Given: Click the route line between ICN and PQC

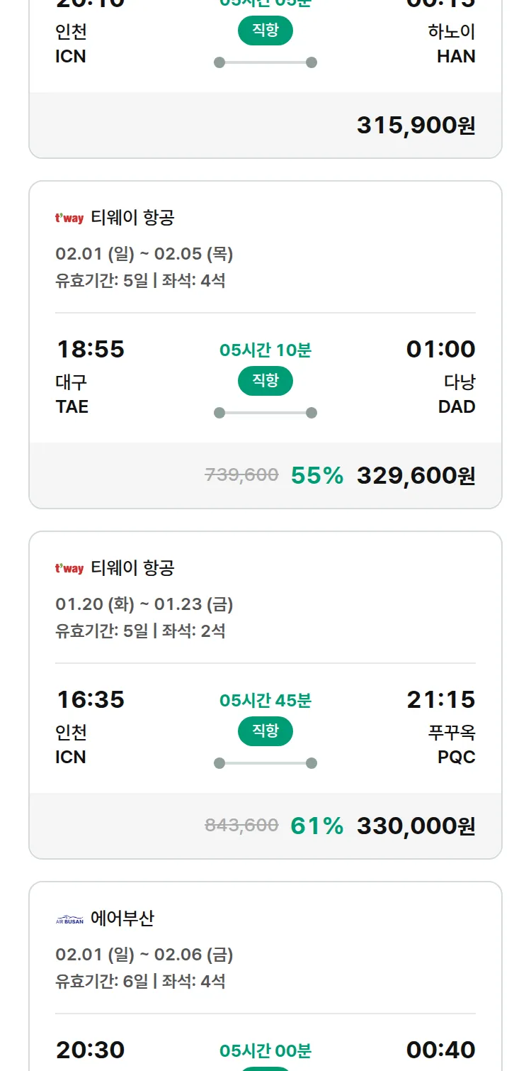Looking at the screenshot, I should [265, 763].
